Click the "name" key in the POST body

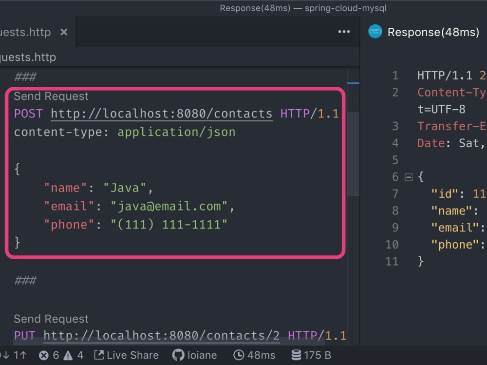tap(65, 188)
